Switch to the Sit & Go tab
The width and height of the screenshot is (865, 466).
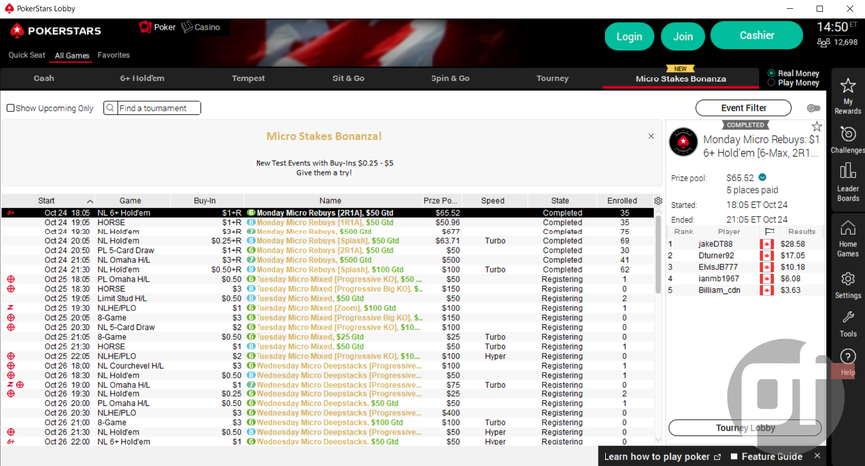[x=348, y=78]
